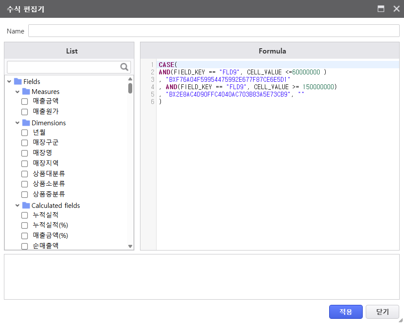Collapse the Calculated fields group chevron
The height and width of the screenshot is (324, 404).
point(17,205)
